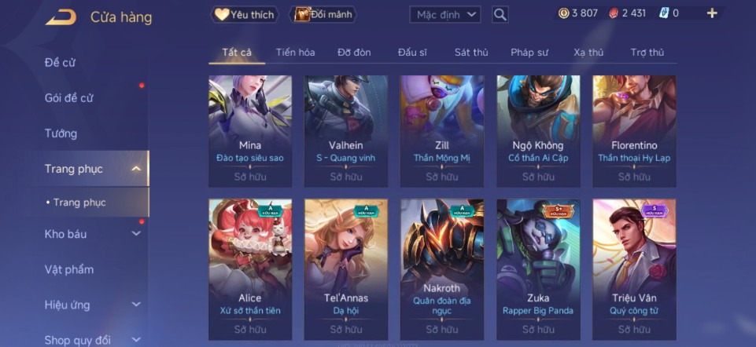Click the plus icon to add currency
The height and width of the screenshot is (347, 756).
click(x=712, y=13)
